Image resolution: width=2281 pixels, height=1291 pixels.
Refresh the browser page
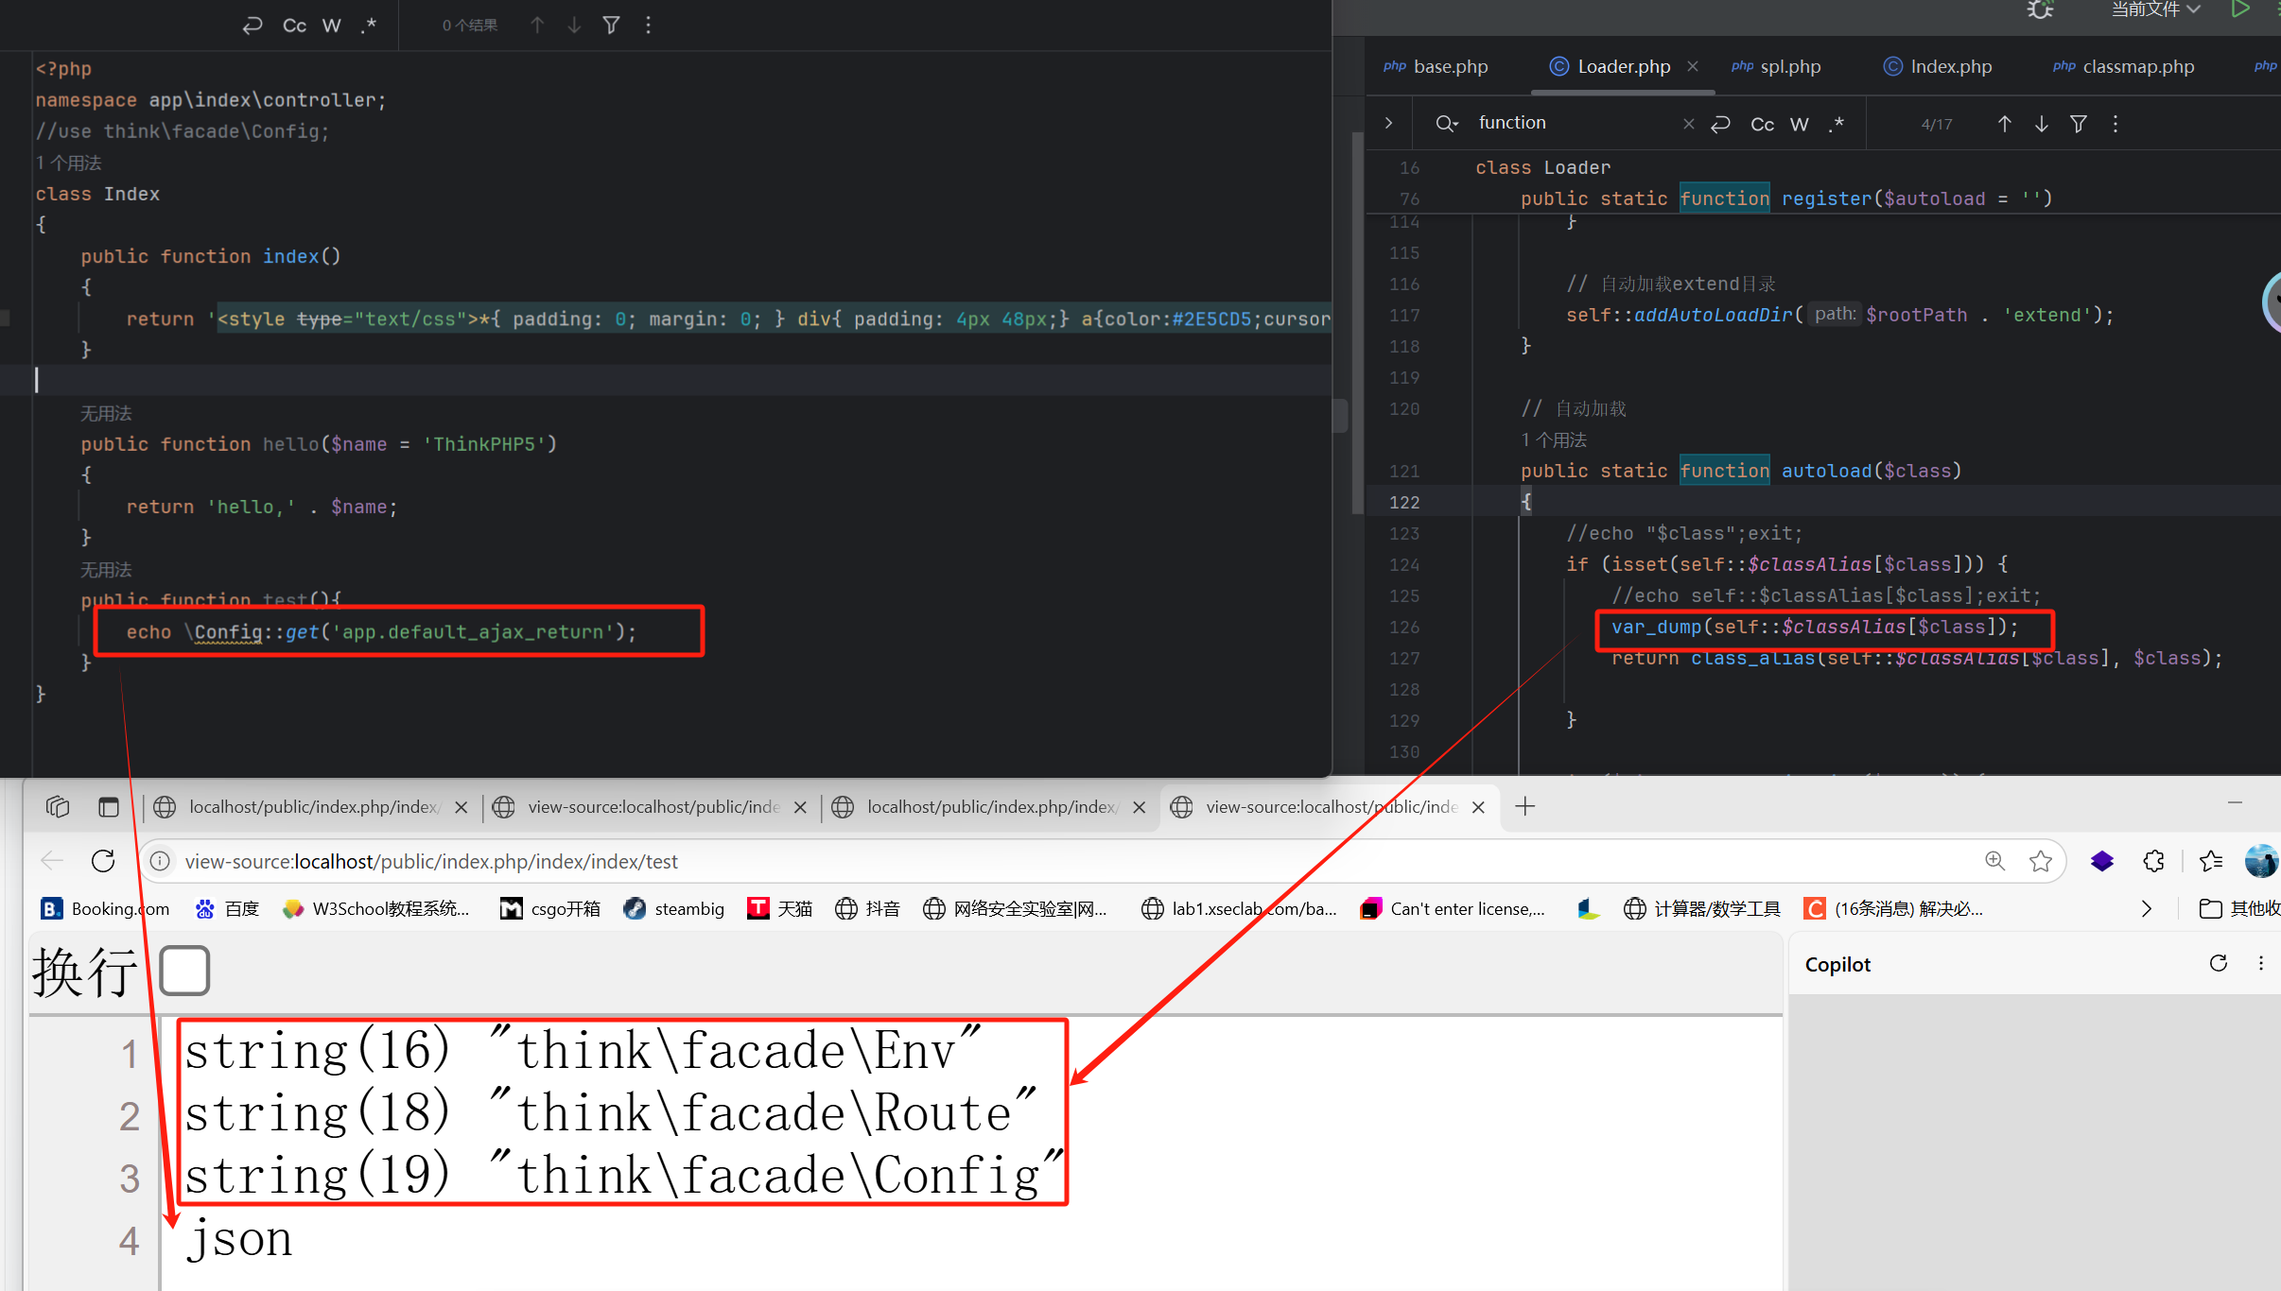click(x=103, y=861)
